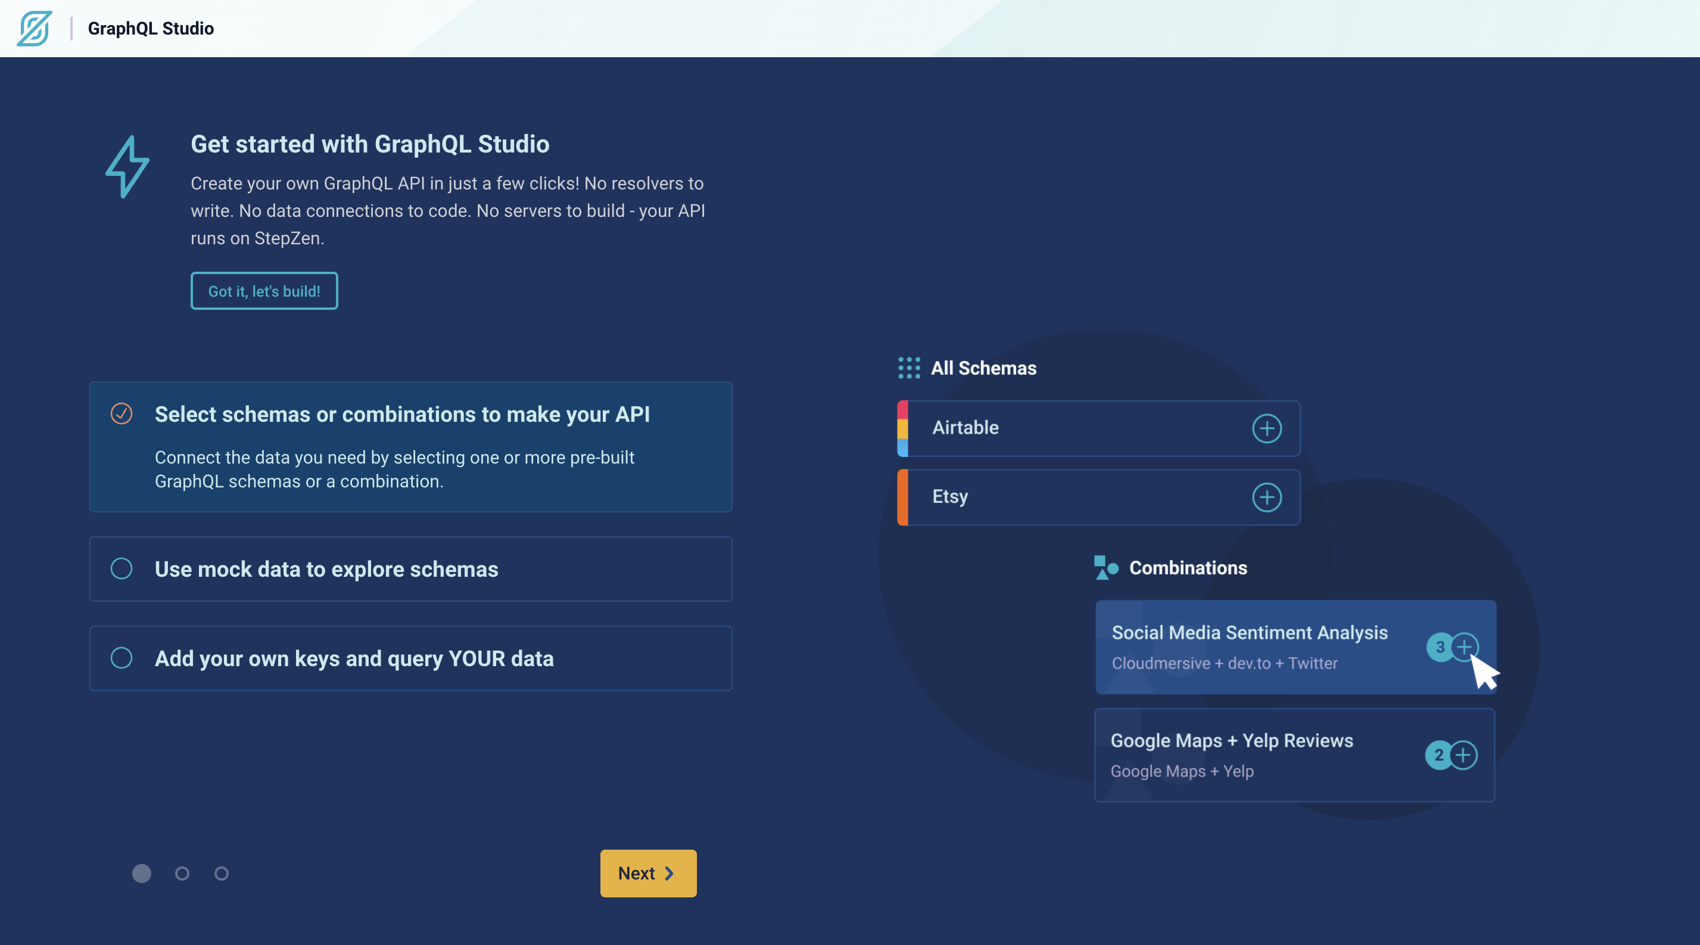Click the Airtable color stripe
Image resolution: width=1700 pixels, height=945 pixels.
[x=902, y=428]
